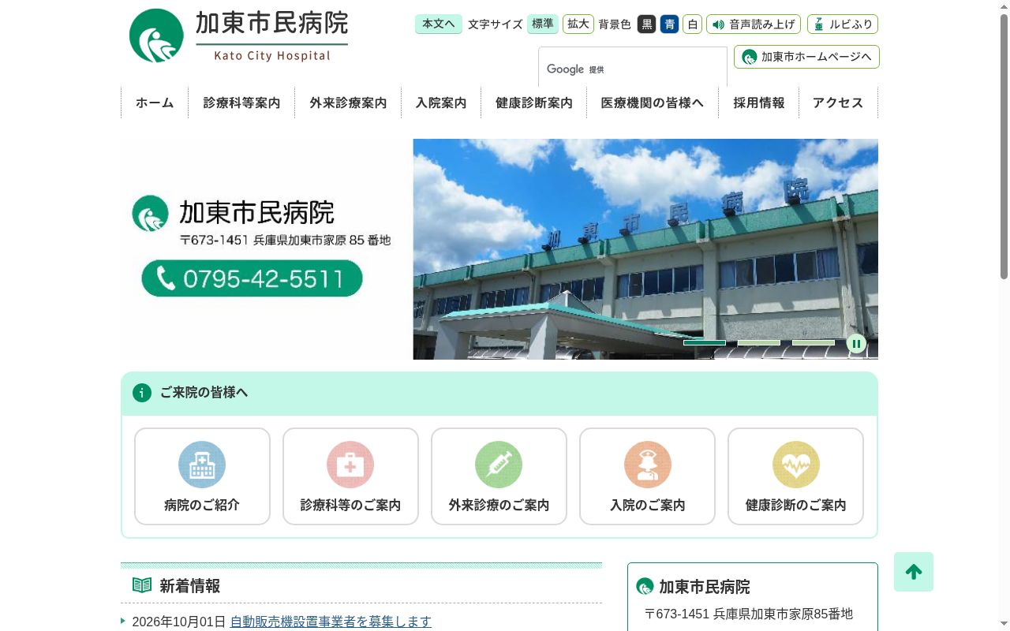The height and width of the screenshot is (631, 1010).
Task: Show the first slideshow image indicator
Action: point(705,343)
